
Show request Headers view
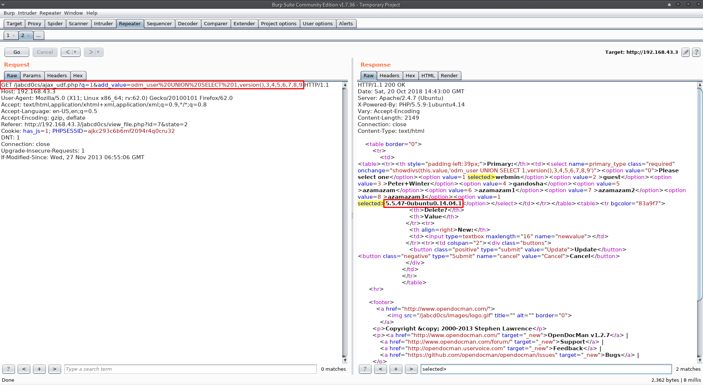tap(57, 75)
